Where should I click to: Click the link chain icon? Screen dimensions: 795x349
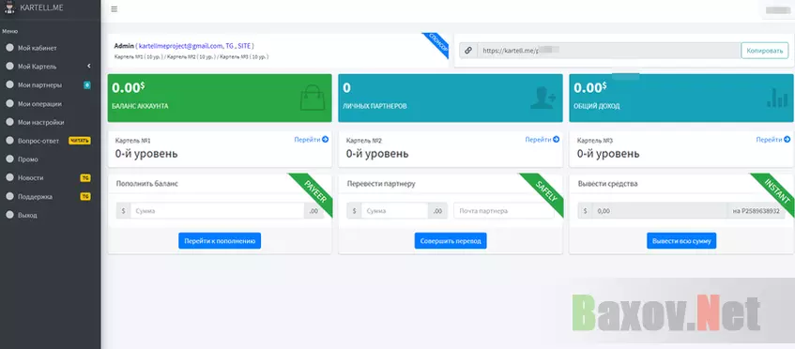coord(468,51)
